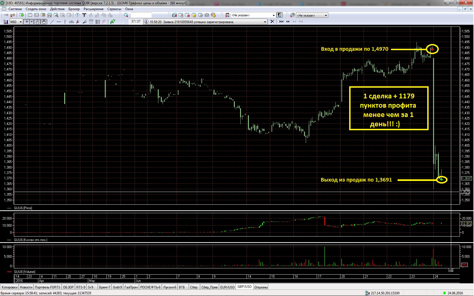474x296 pixels.
Task: Click the toolbar search input field
Action: 141,15
